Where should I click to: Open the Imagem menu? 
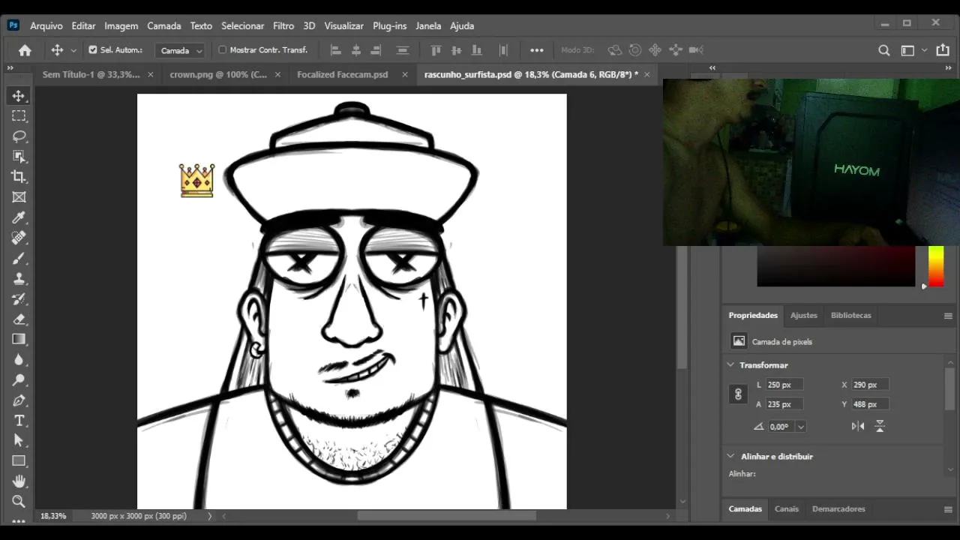tap(121, 25)
